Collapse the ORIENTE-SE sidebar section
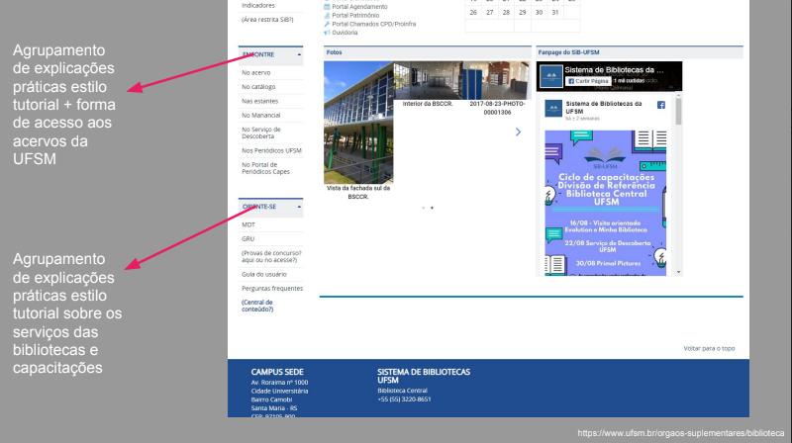Screen dimensions: 792x443 (299, 209)
